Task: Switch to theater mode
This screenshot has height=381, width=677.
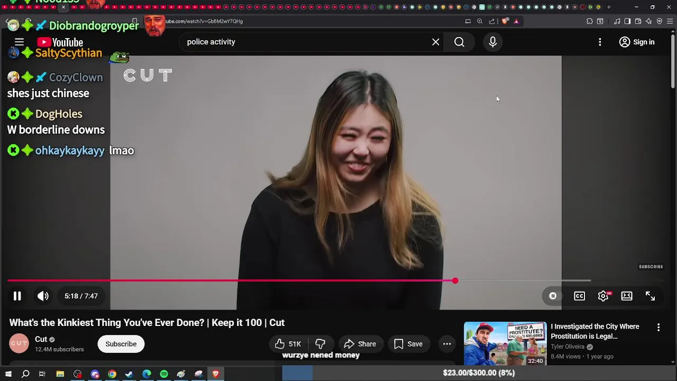Action: [x=627, y=296]
